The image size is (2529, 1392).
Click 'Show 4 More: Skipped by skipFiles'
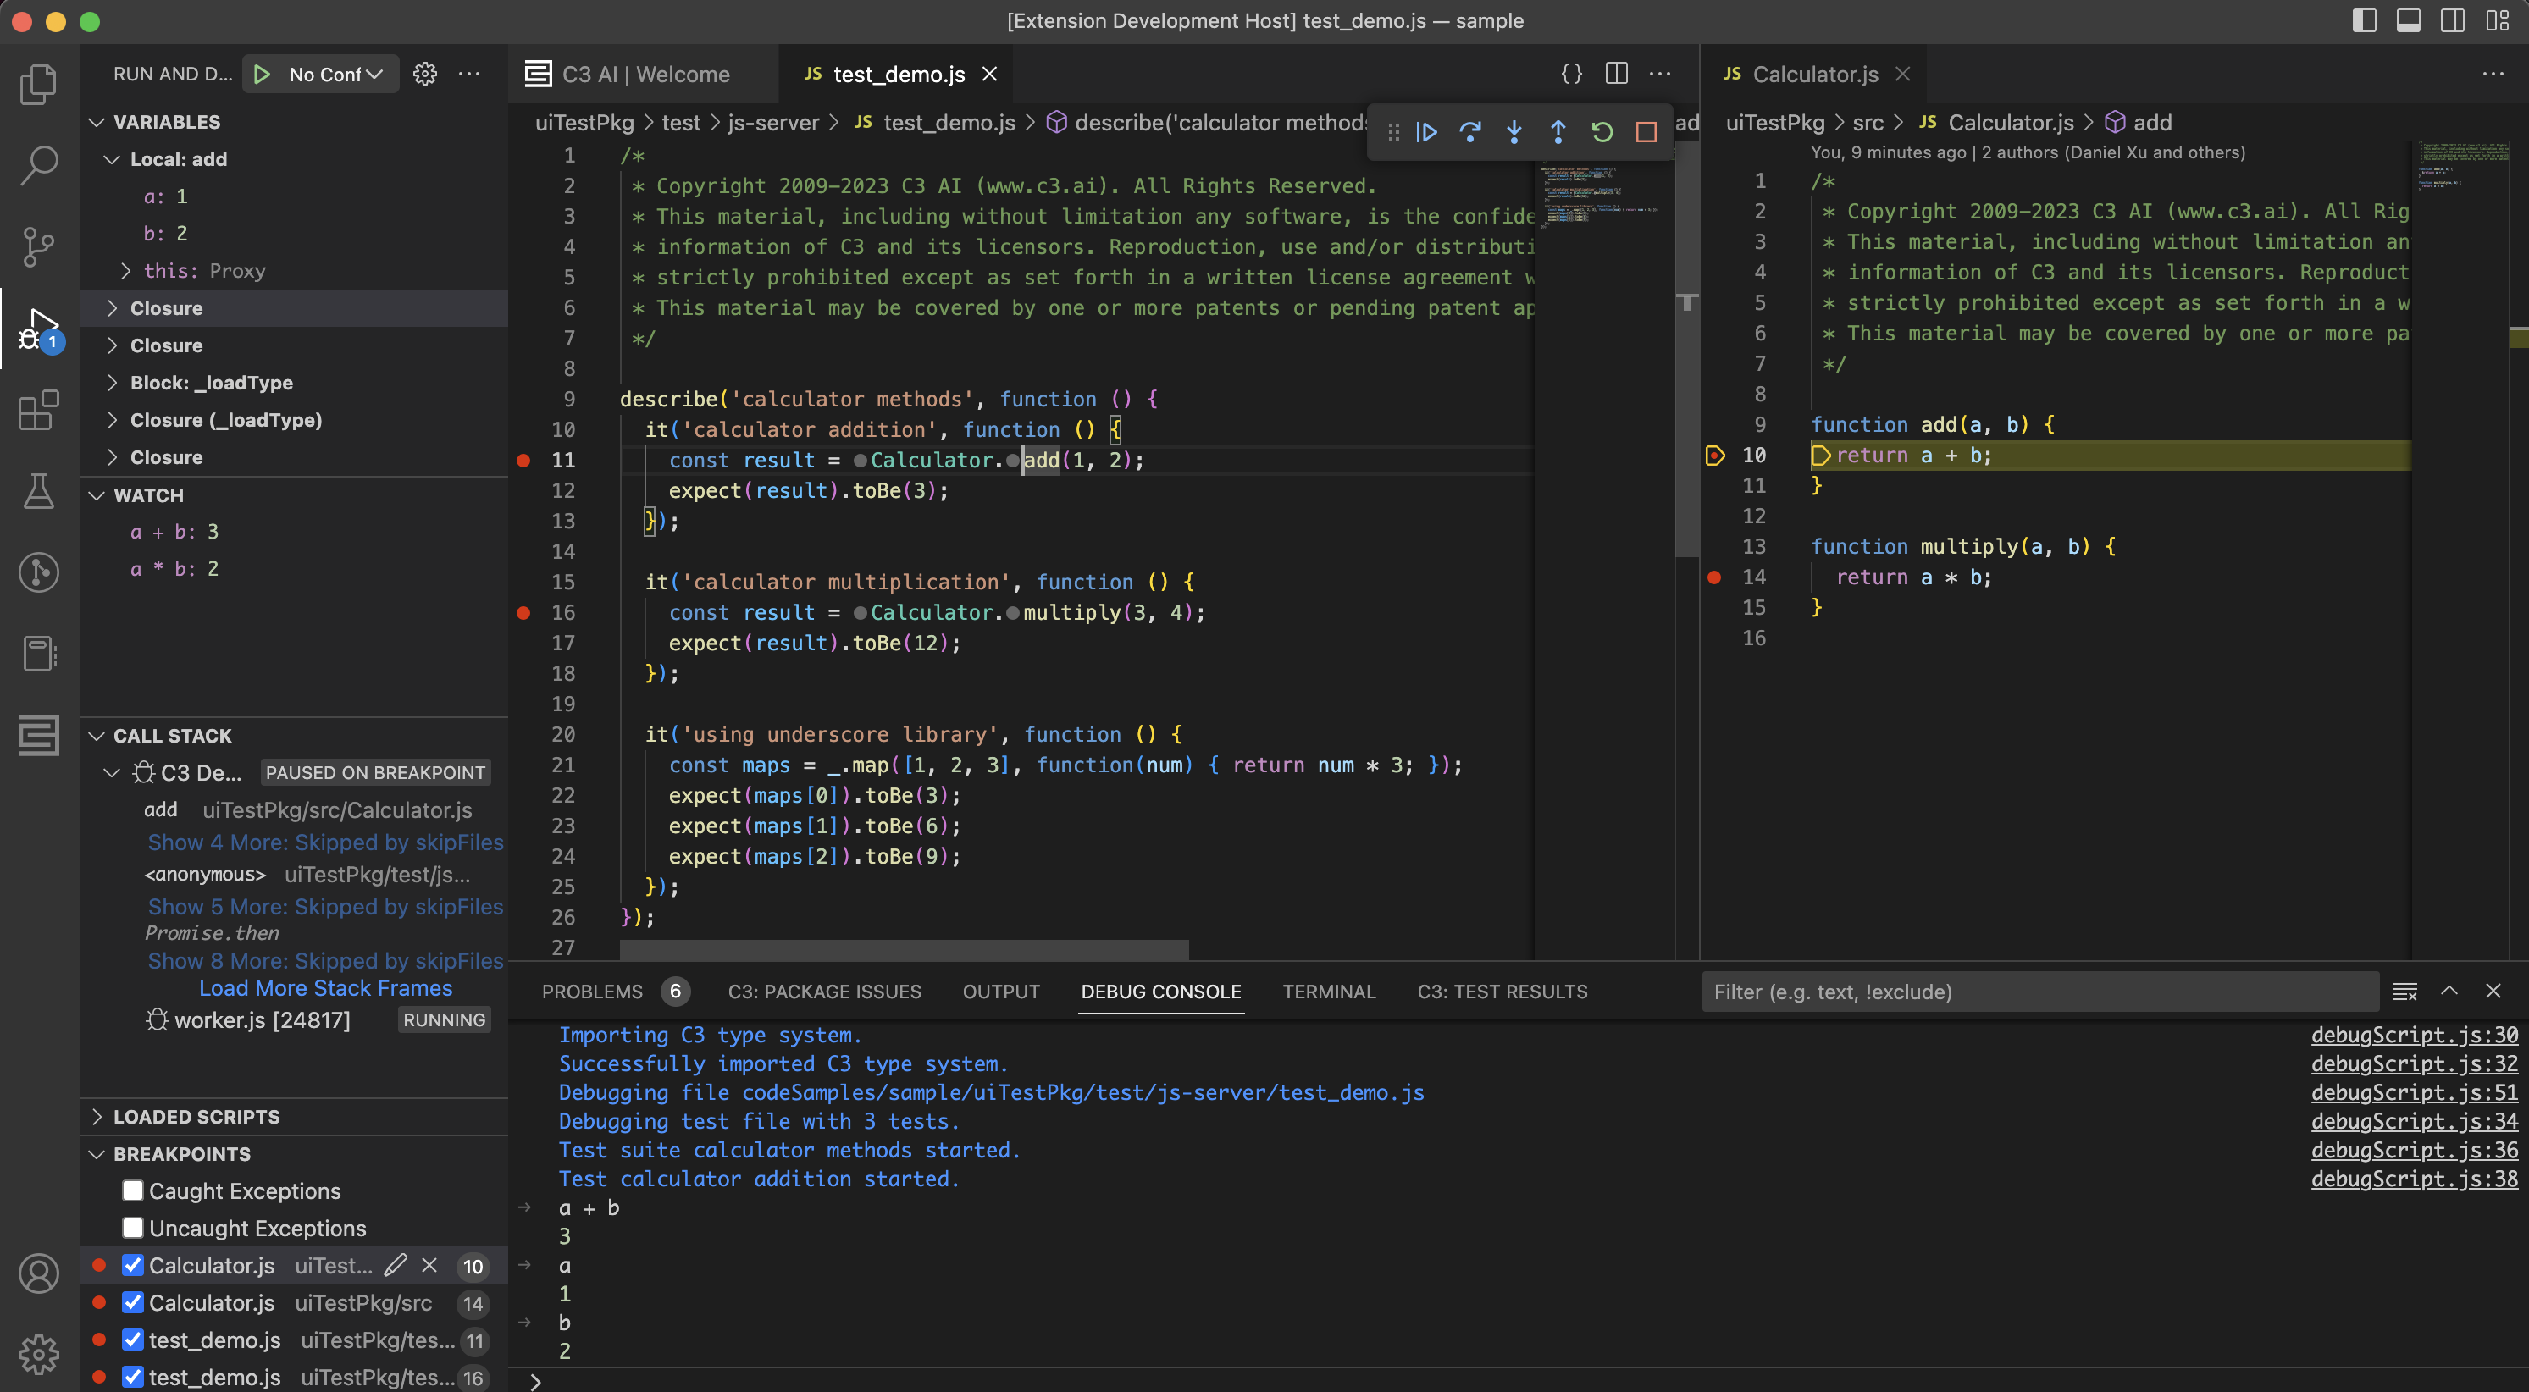tap(325, 842)
